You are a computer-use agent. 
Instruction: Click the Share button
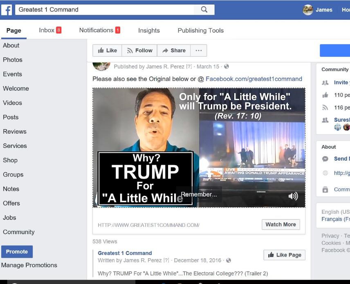tap(174, 50)
